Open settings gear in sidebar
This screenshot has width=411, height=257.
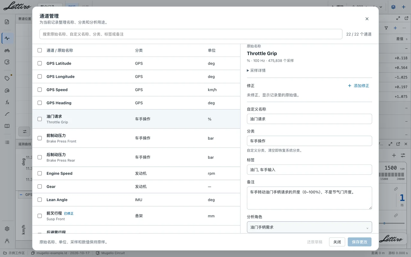pyautogui.click(x=7, y=229)
